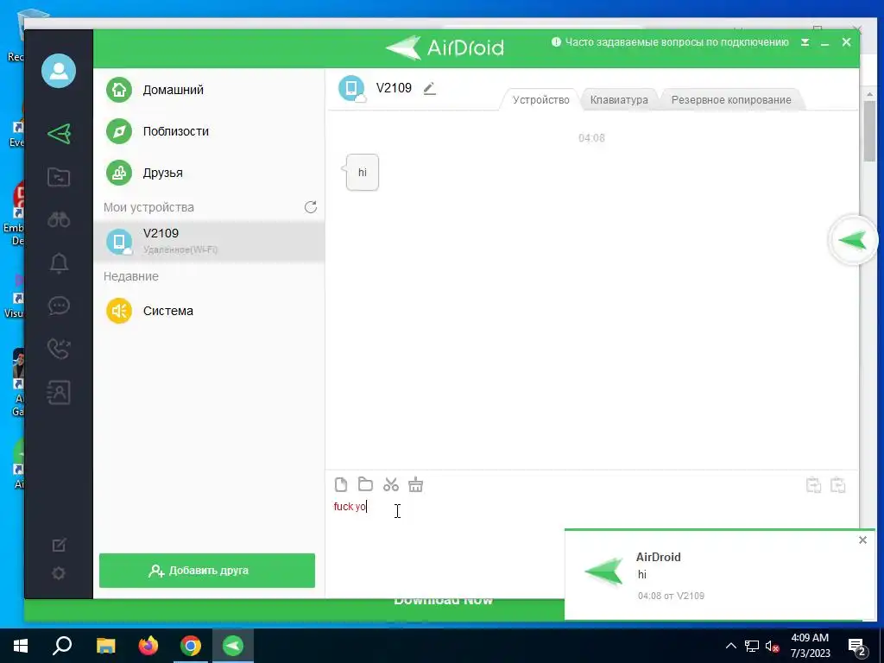The width and height of the screenshot is (884, 663).
Task: Select V2109 device in sidebar
Action: pos(209,241)
